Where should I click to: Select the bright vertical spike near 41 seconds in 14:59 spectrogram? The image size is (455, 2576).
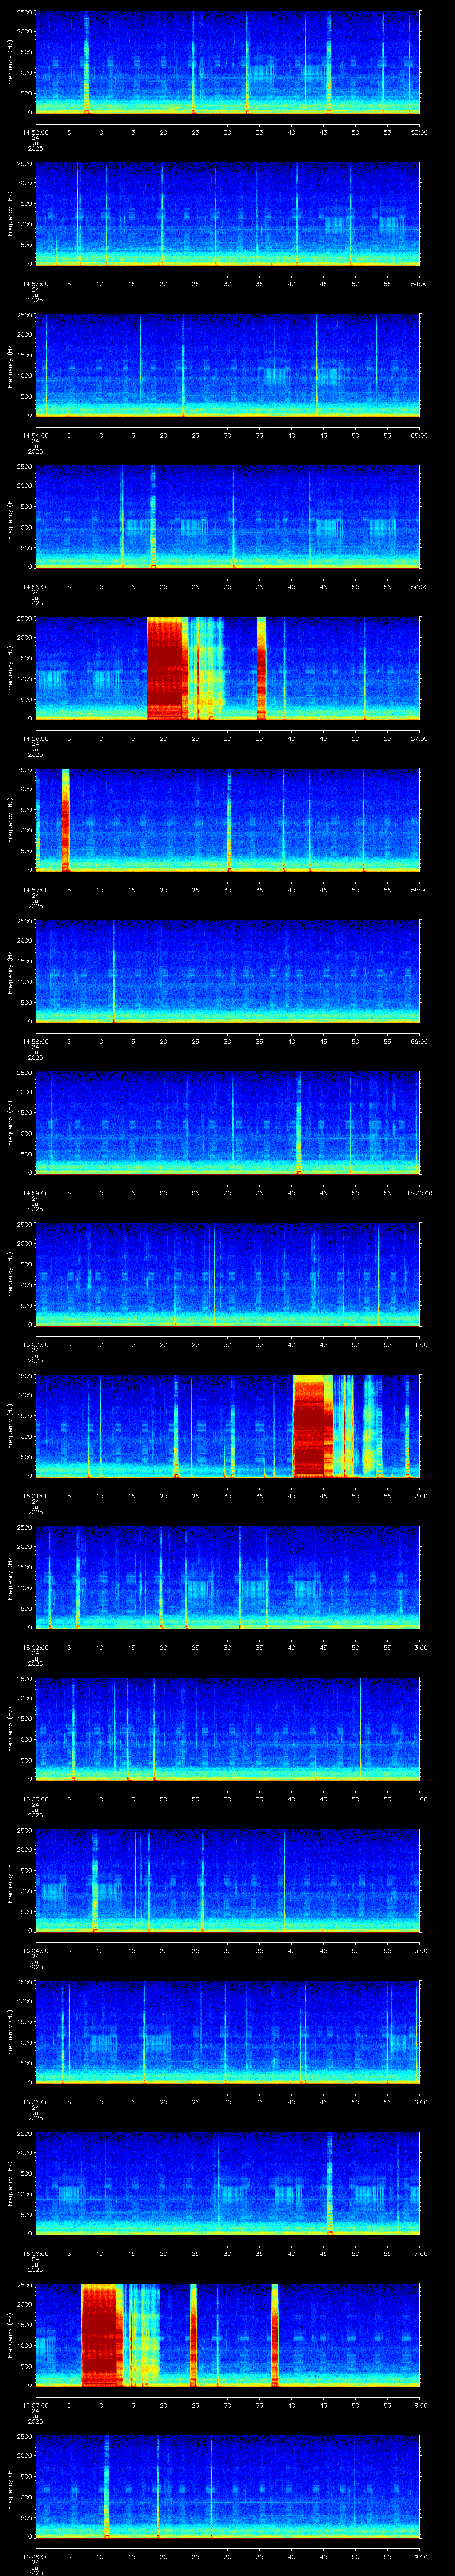pyautogui.click(x=299, y=1122)
